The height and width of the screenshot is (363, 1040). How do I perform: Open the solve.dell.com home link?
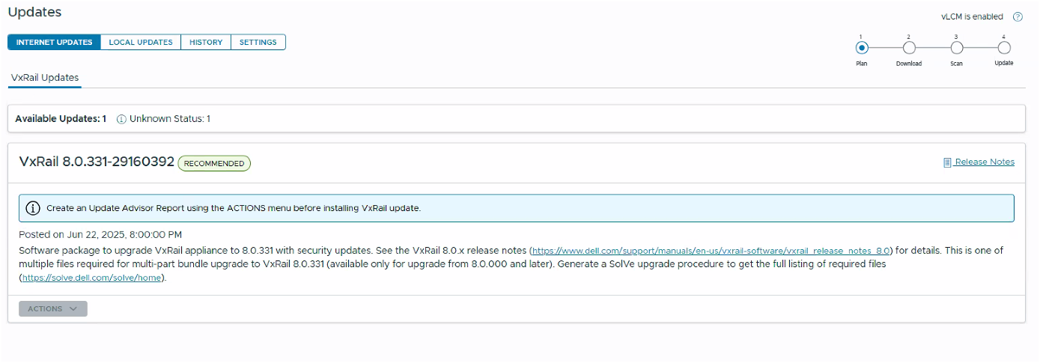click(x=91, y=278)
